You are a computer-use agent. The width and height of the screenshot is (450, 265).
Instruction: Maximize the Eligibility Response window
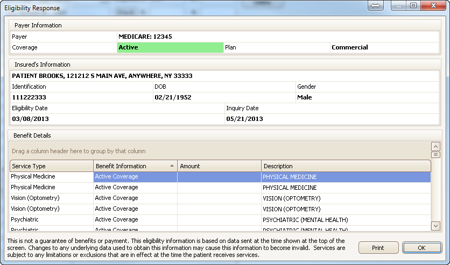414,5
